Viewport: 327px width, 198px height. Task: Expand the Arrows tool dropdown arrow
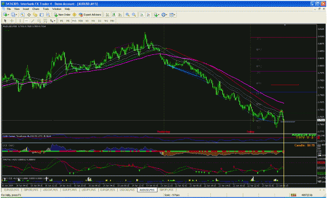54,21
